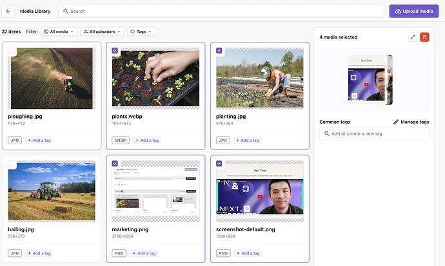Click the Upload media button
This screenshot has width=445, height=266.
tap(414, 12)
